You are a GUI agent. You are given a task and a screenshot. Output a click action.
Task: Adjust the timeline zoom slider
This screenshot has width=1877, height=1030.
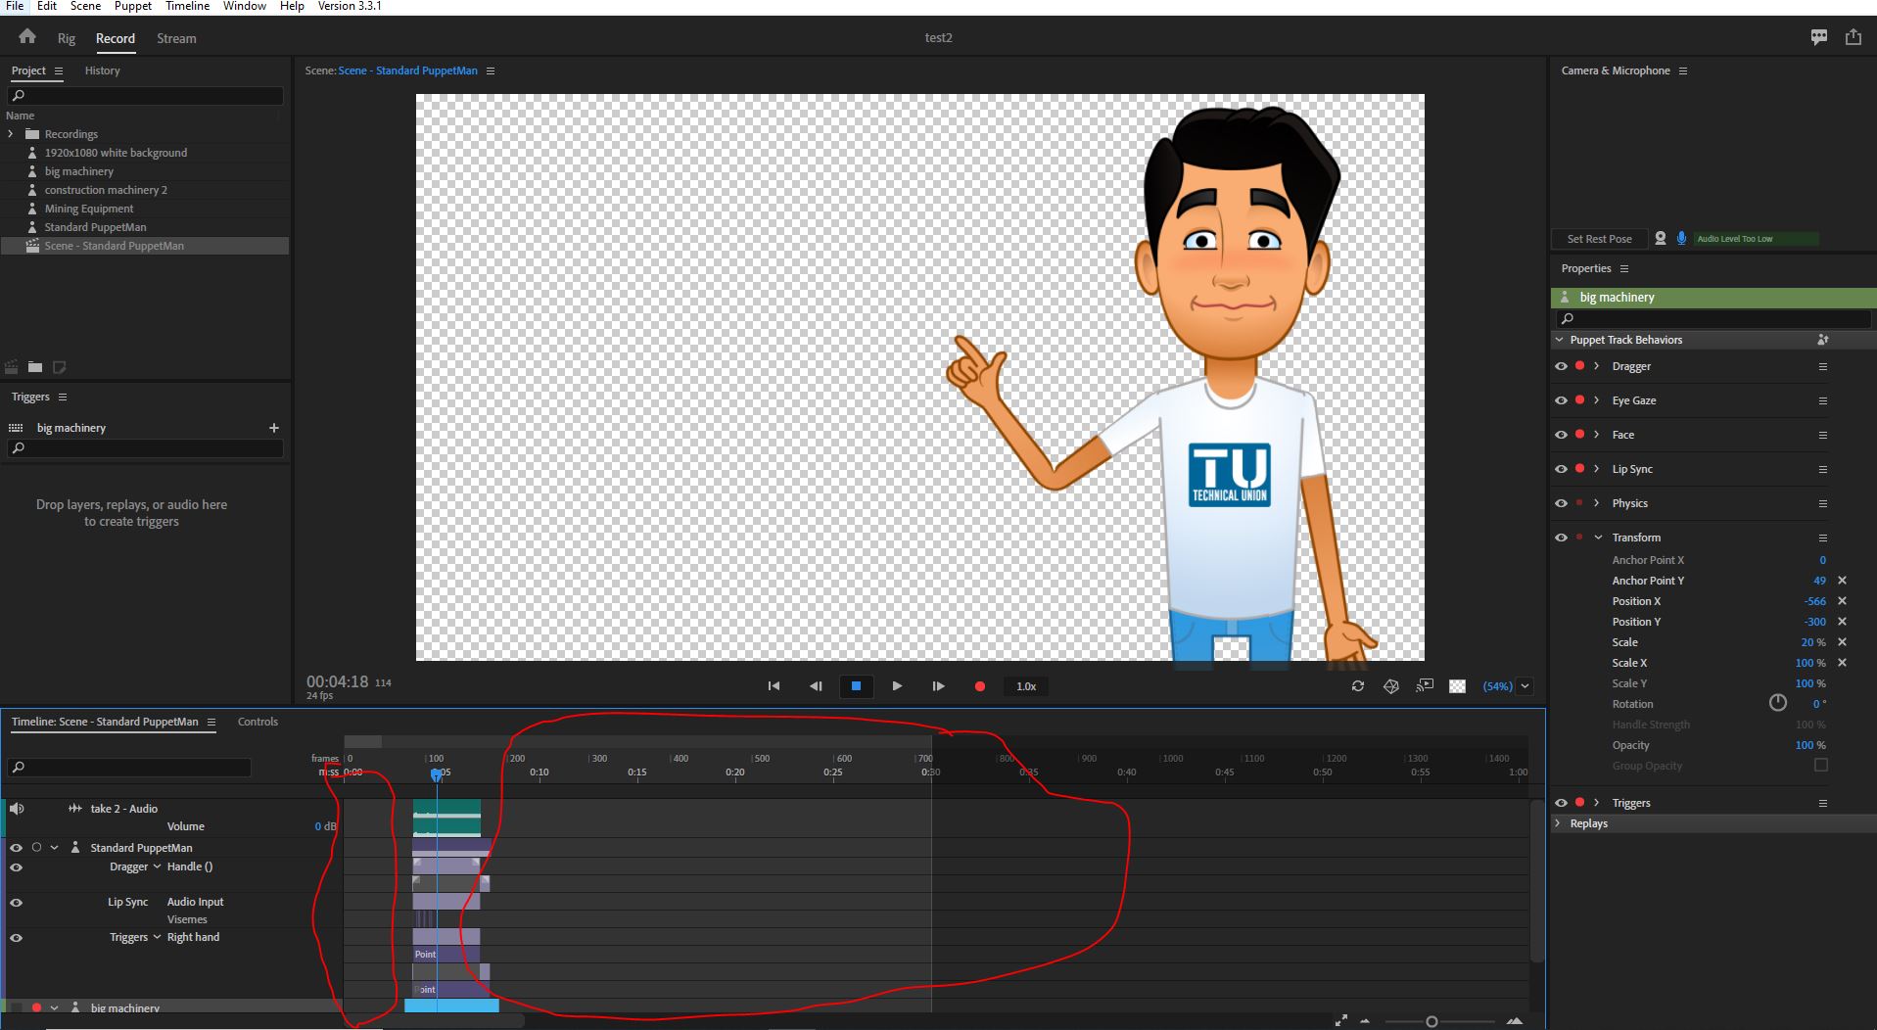pos(1430,1020)
